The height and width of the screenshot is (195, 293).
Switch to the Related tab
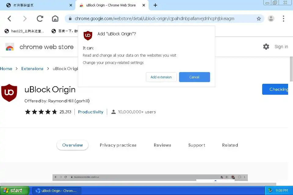click(x=230, y=145)
